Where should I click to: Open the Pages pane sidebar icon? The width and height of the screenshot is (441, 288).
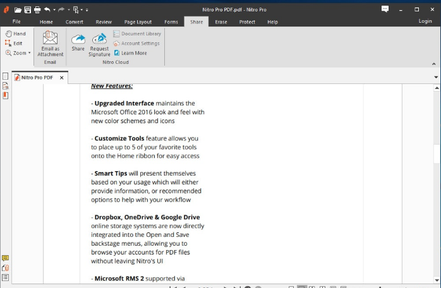(5, 76)
